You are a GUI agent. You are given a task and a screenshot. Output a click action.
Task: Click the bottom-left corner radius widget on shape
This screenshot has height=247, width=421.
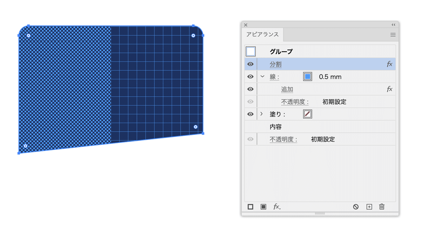click(x=25, y=146)
